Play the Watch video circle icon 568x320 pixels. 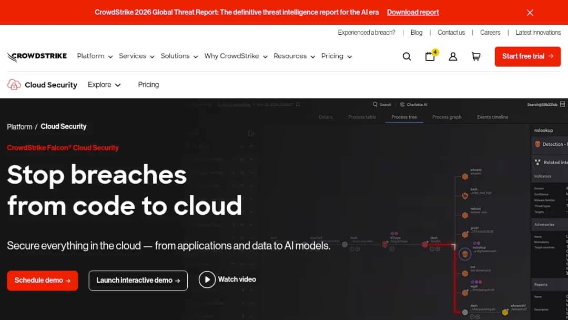click(x=207, y=279)
